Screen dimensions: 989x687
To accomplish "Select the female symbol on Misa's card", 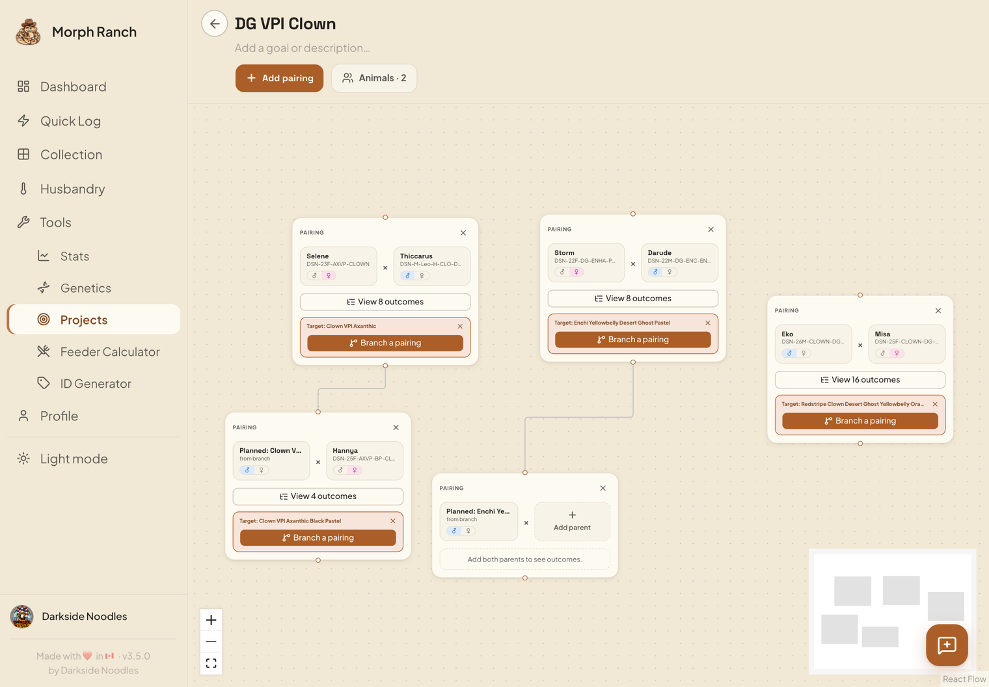I will tap(897, 353).
